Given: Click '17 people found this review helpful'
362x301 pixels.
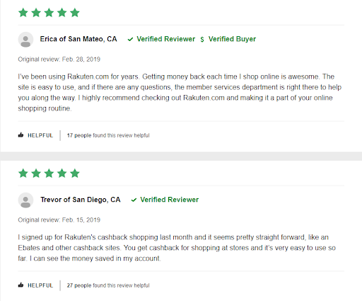Looking at the screenshot, I should pyautogui.click(x=108, y=135).
